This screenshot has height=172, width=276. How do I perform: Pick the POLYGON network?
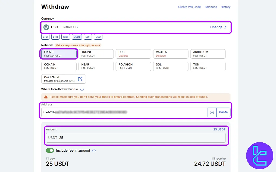[x=133, y=66]
